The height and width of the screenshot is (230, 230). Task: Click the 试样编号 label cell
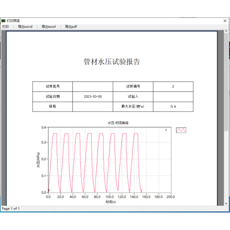click(x=133, y=87)
